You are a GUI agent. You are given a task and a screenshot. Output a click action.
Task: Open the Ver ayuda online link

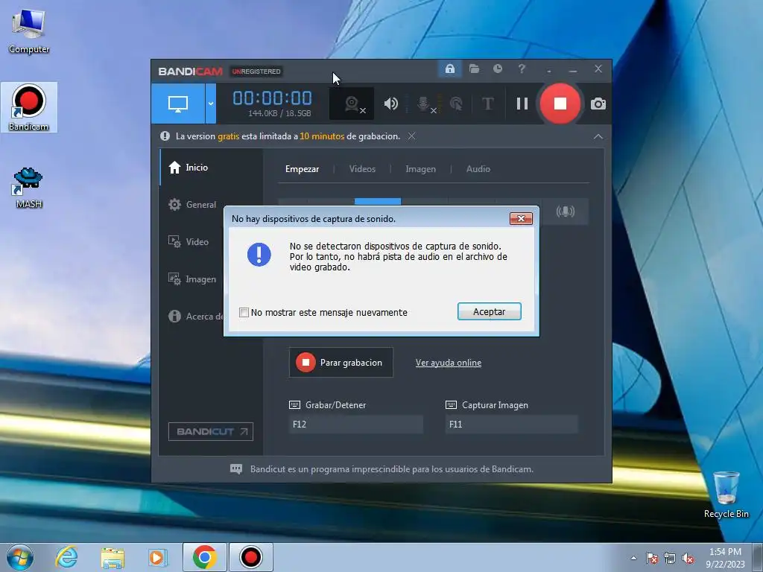pos(448,363)
